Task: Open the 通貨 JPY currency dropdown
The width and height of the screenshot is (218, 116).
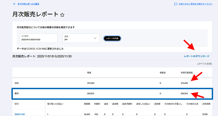Action: [80, 38]
